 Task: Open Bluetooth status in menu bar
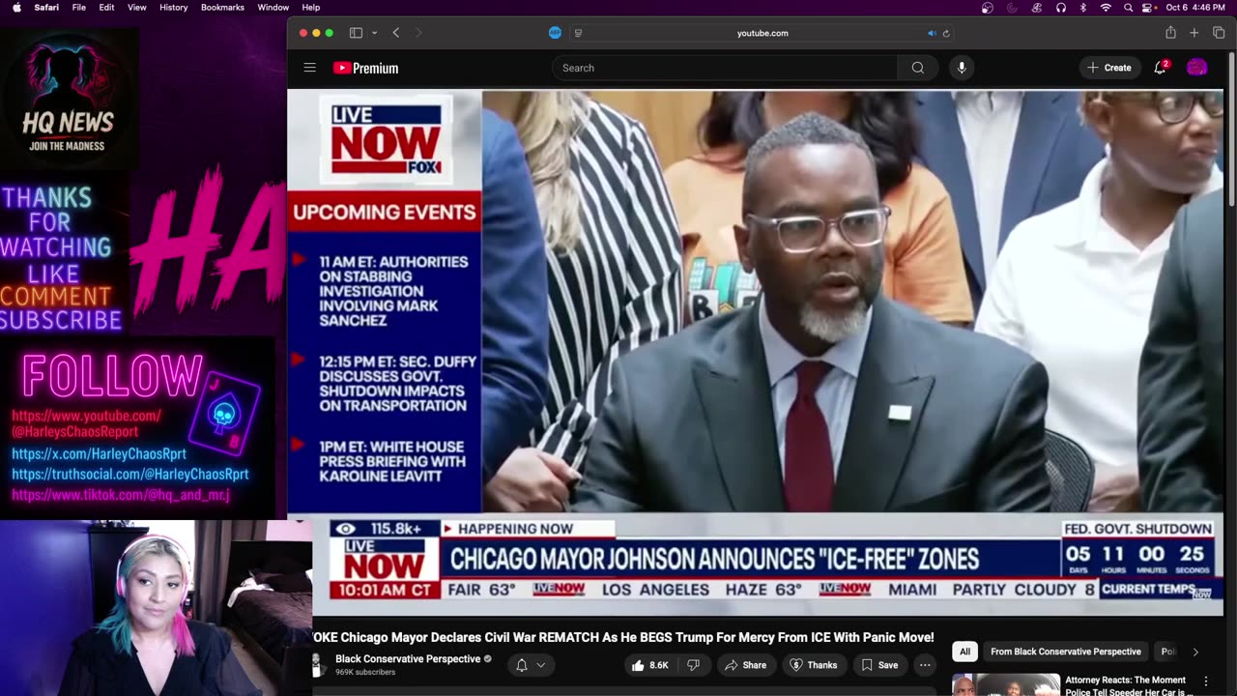click(x=1082, y=7)
